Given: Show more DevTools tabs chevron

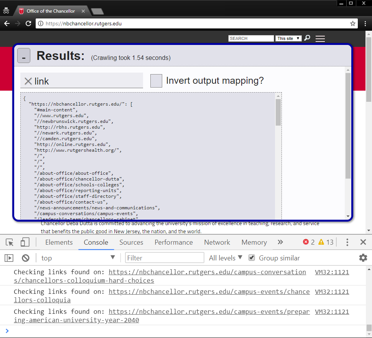Looking at the screenshot, I should (x=280, y=242).
